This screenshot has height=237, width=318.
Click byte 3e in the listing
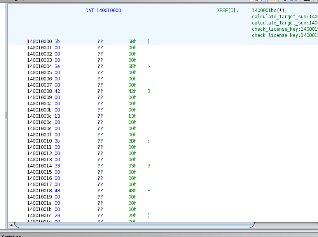(x=57, y=66)
